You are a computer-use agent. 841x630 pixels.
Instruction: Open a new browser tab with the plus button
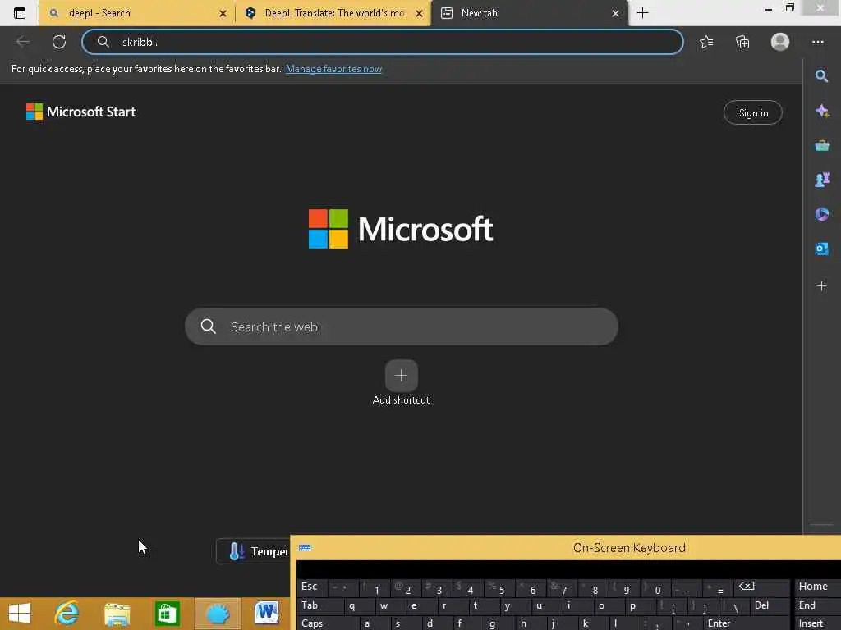[642, 13]
